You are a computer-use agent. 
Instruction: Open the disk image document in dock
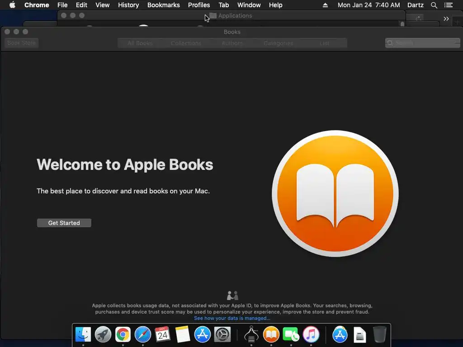[x=359, y=335]
